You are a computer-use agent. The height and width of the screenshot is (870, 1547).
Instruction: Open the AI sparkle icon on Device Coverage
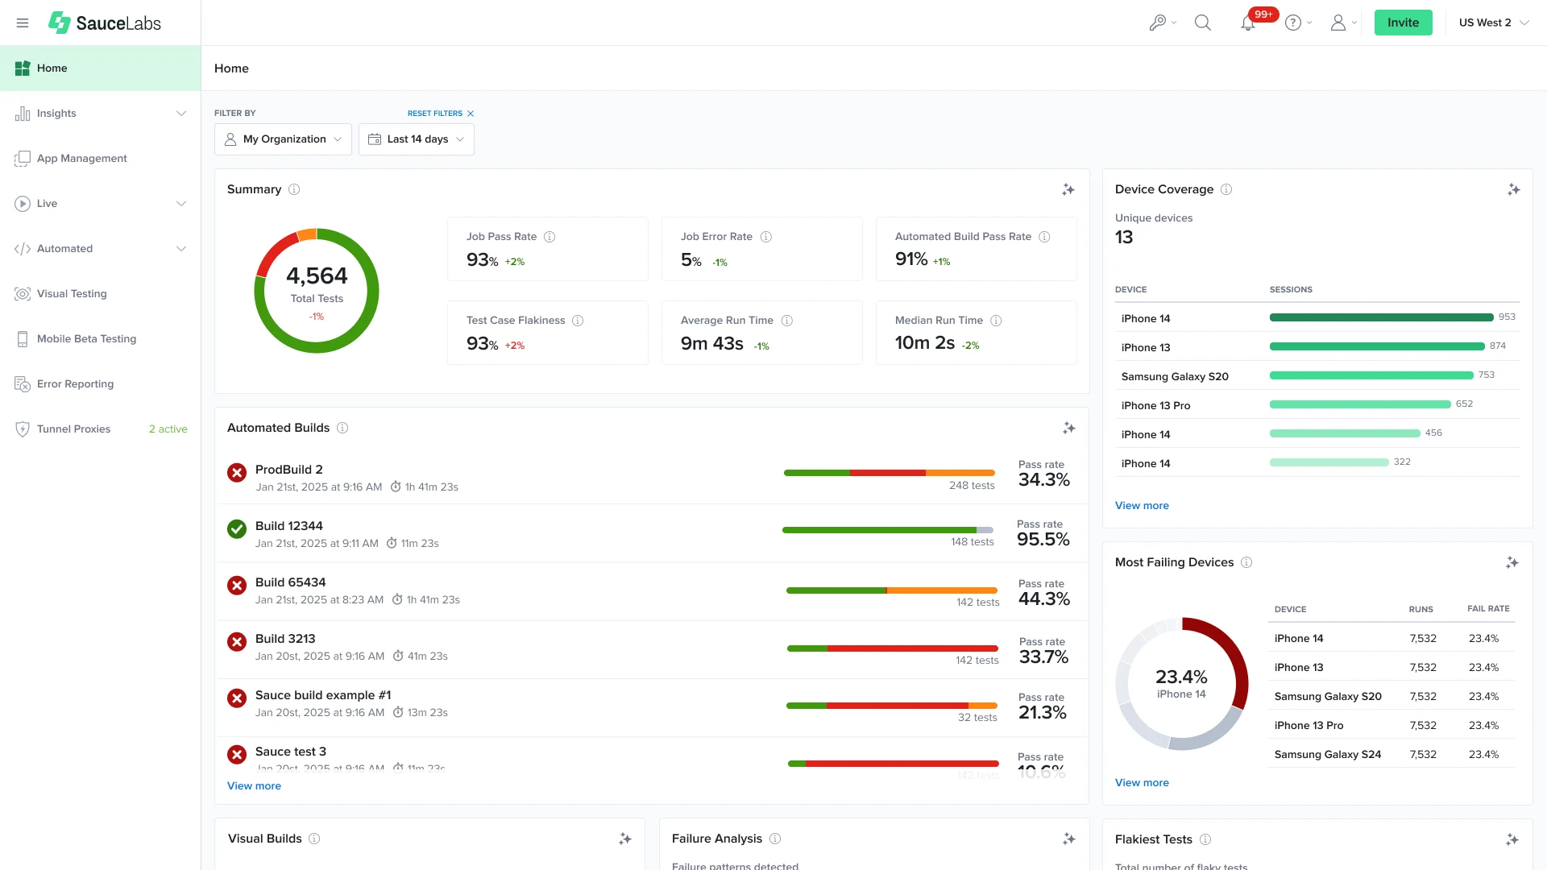pos(1513,189)
